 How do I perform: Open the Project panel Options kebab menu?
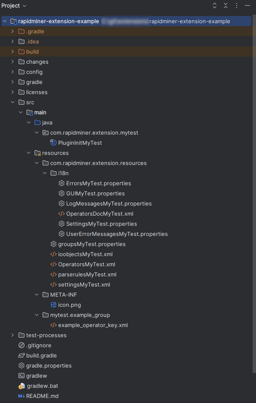[237, 5]
